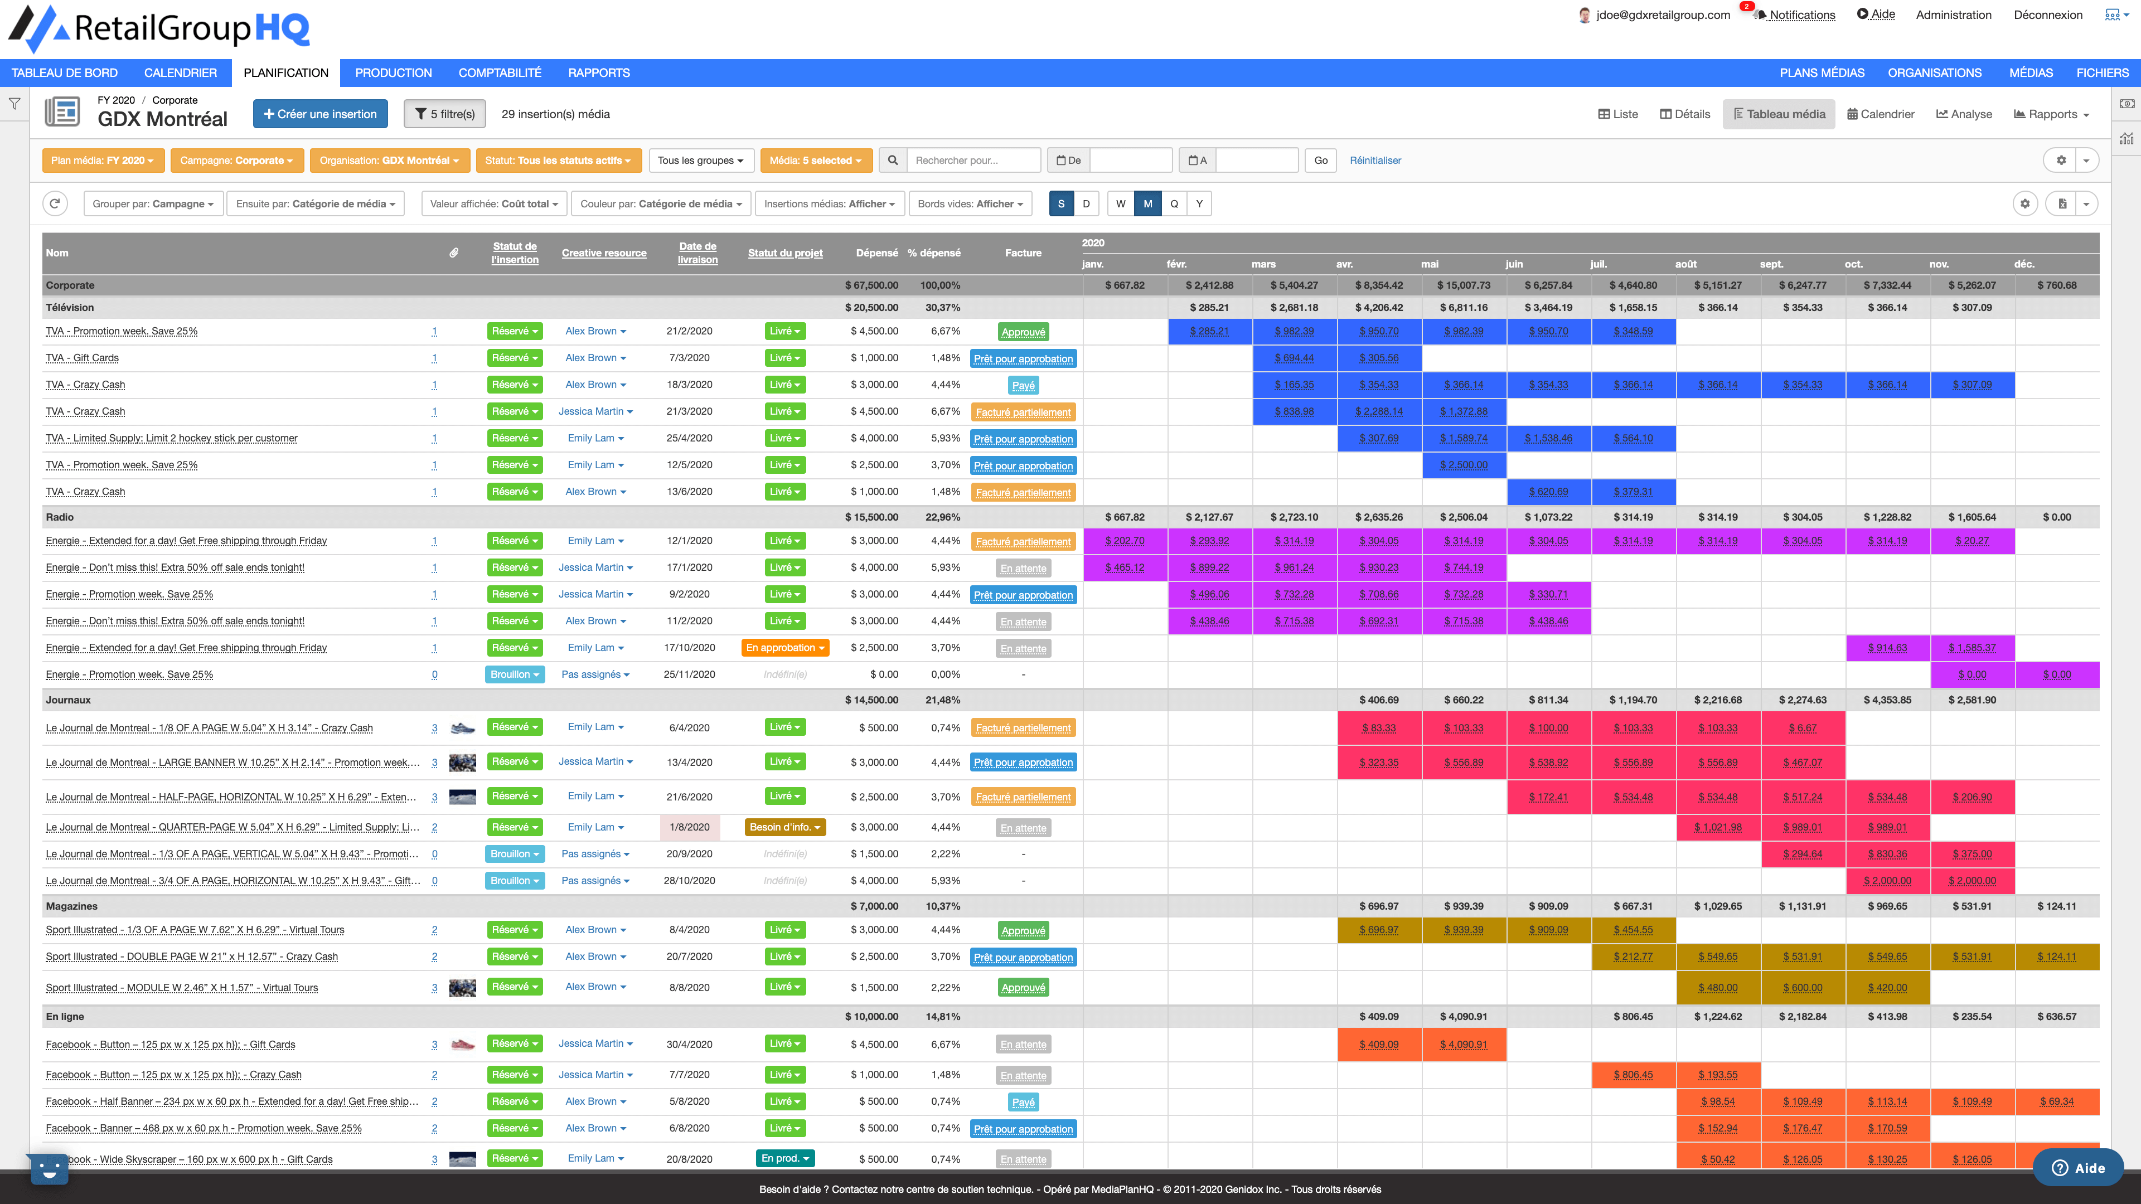Open the chart statistics side panel icon
The height and width of the screenshot is (1204, 2141).
pyautogui.click(x=2126, y=139)
